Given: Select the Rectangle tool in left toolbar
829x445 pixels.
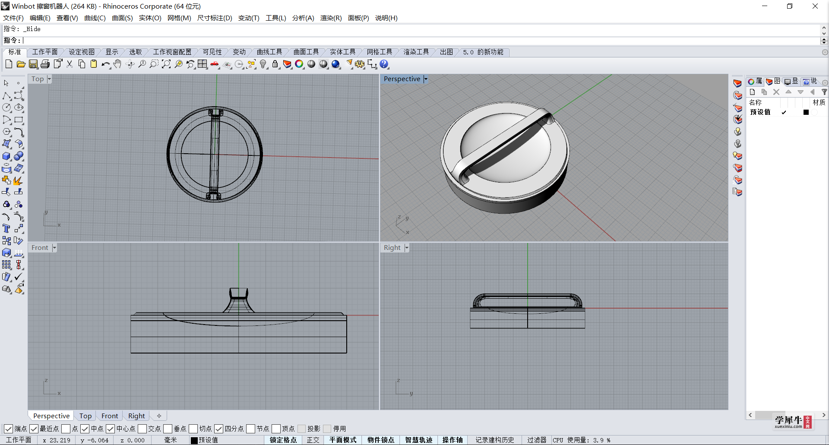Looking at the screenshot, I should (x=19, y=120).
